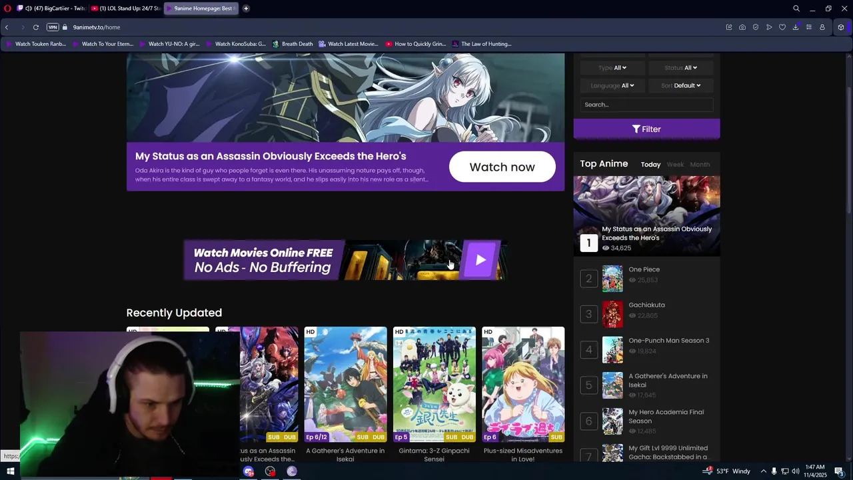
Task: Click the Watch now button
Action: (502, 167)
